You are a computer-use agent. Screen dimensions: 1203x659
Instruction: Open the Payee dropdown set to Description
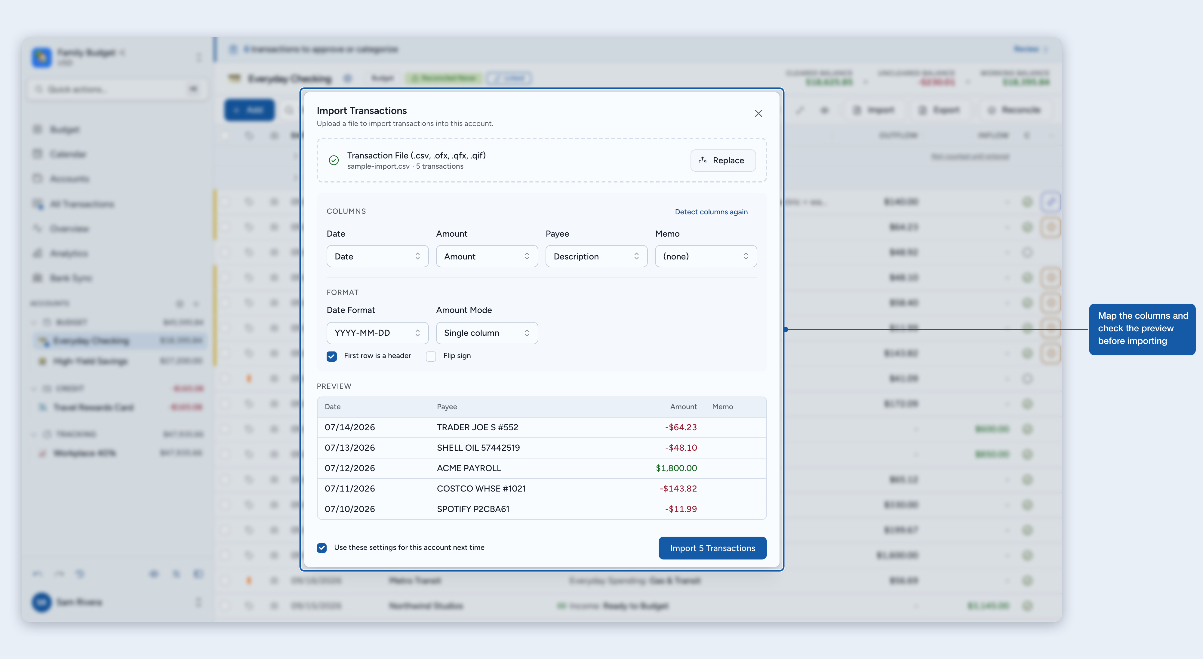[596, 256]
